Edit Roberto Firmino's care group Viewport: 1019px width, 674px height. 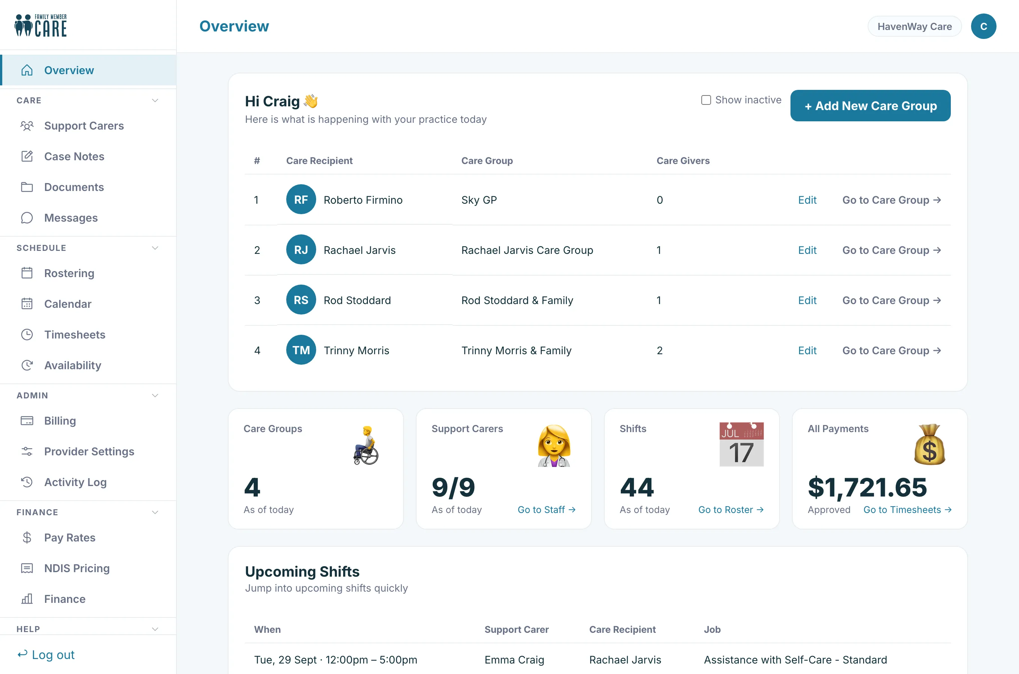pyautogui.click(x=807, y=200)
